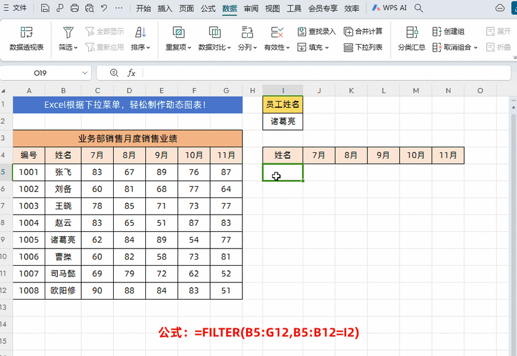Click the 分类汇总 subtotal icon
The width and height of the screenshot is (517, 356).
pyautogui.click(x=412, y=32)
